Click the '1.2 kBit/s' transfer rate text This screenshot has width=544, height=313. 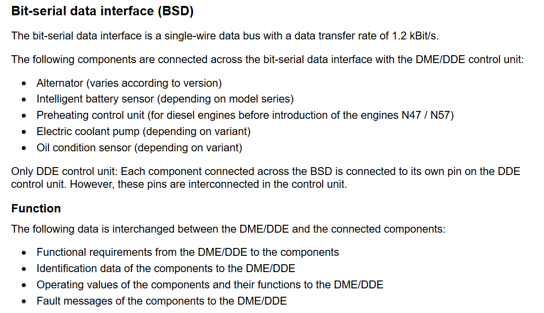(x=415, y=36)
